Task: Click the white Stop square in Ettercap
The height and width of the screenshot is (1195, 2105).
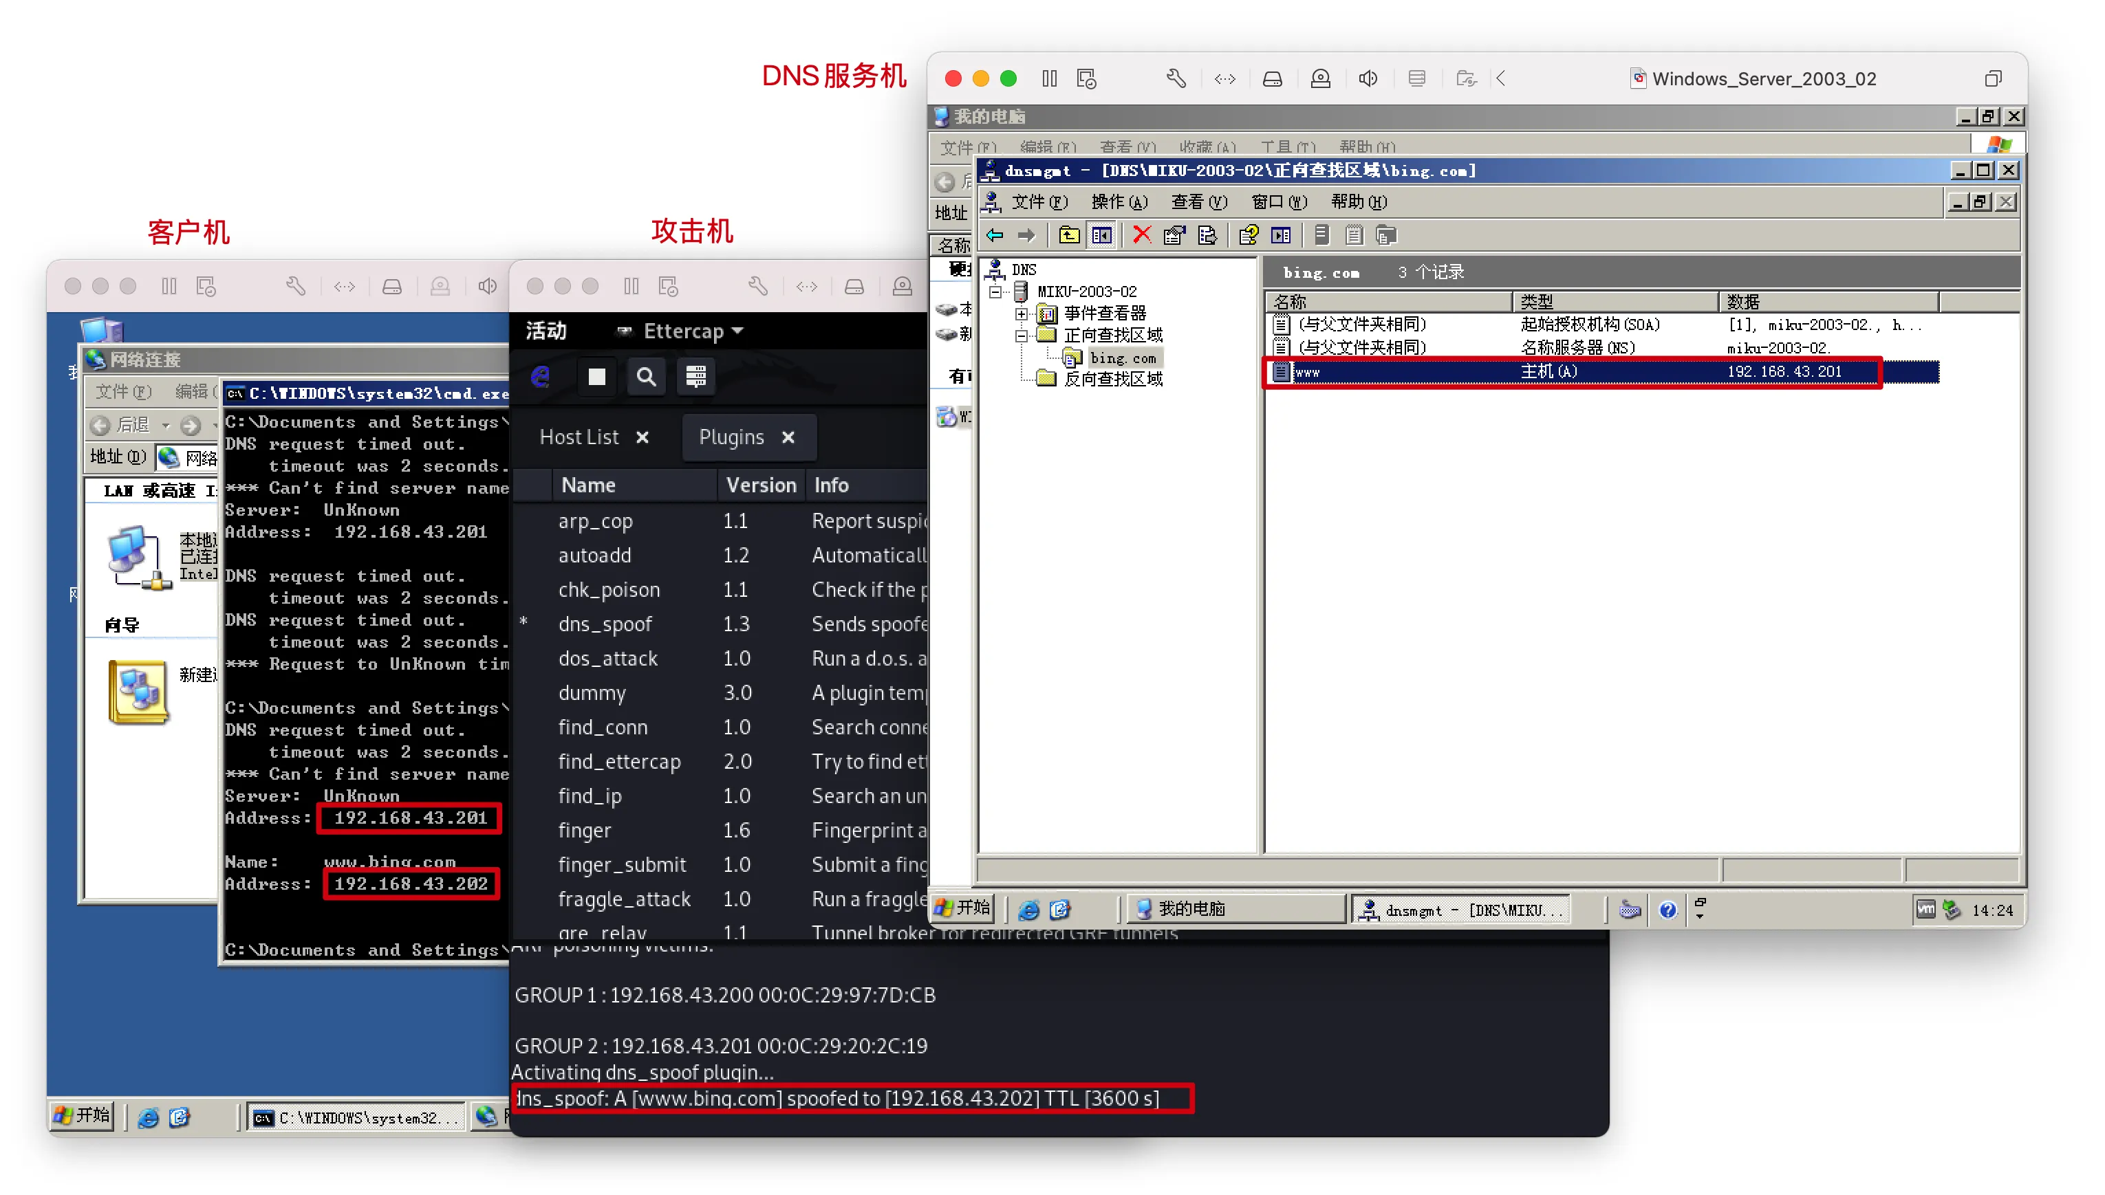Action: pos(597,377)
